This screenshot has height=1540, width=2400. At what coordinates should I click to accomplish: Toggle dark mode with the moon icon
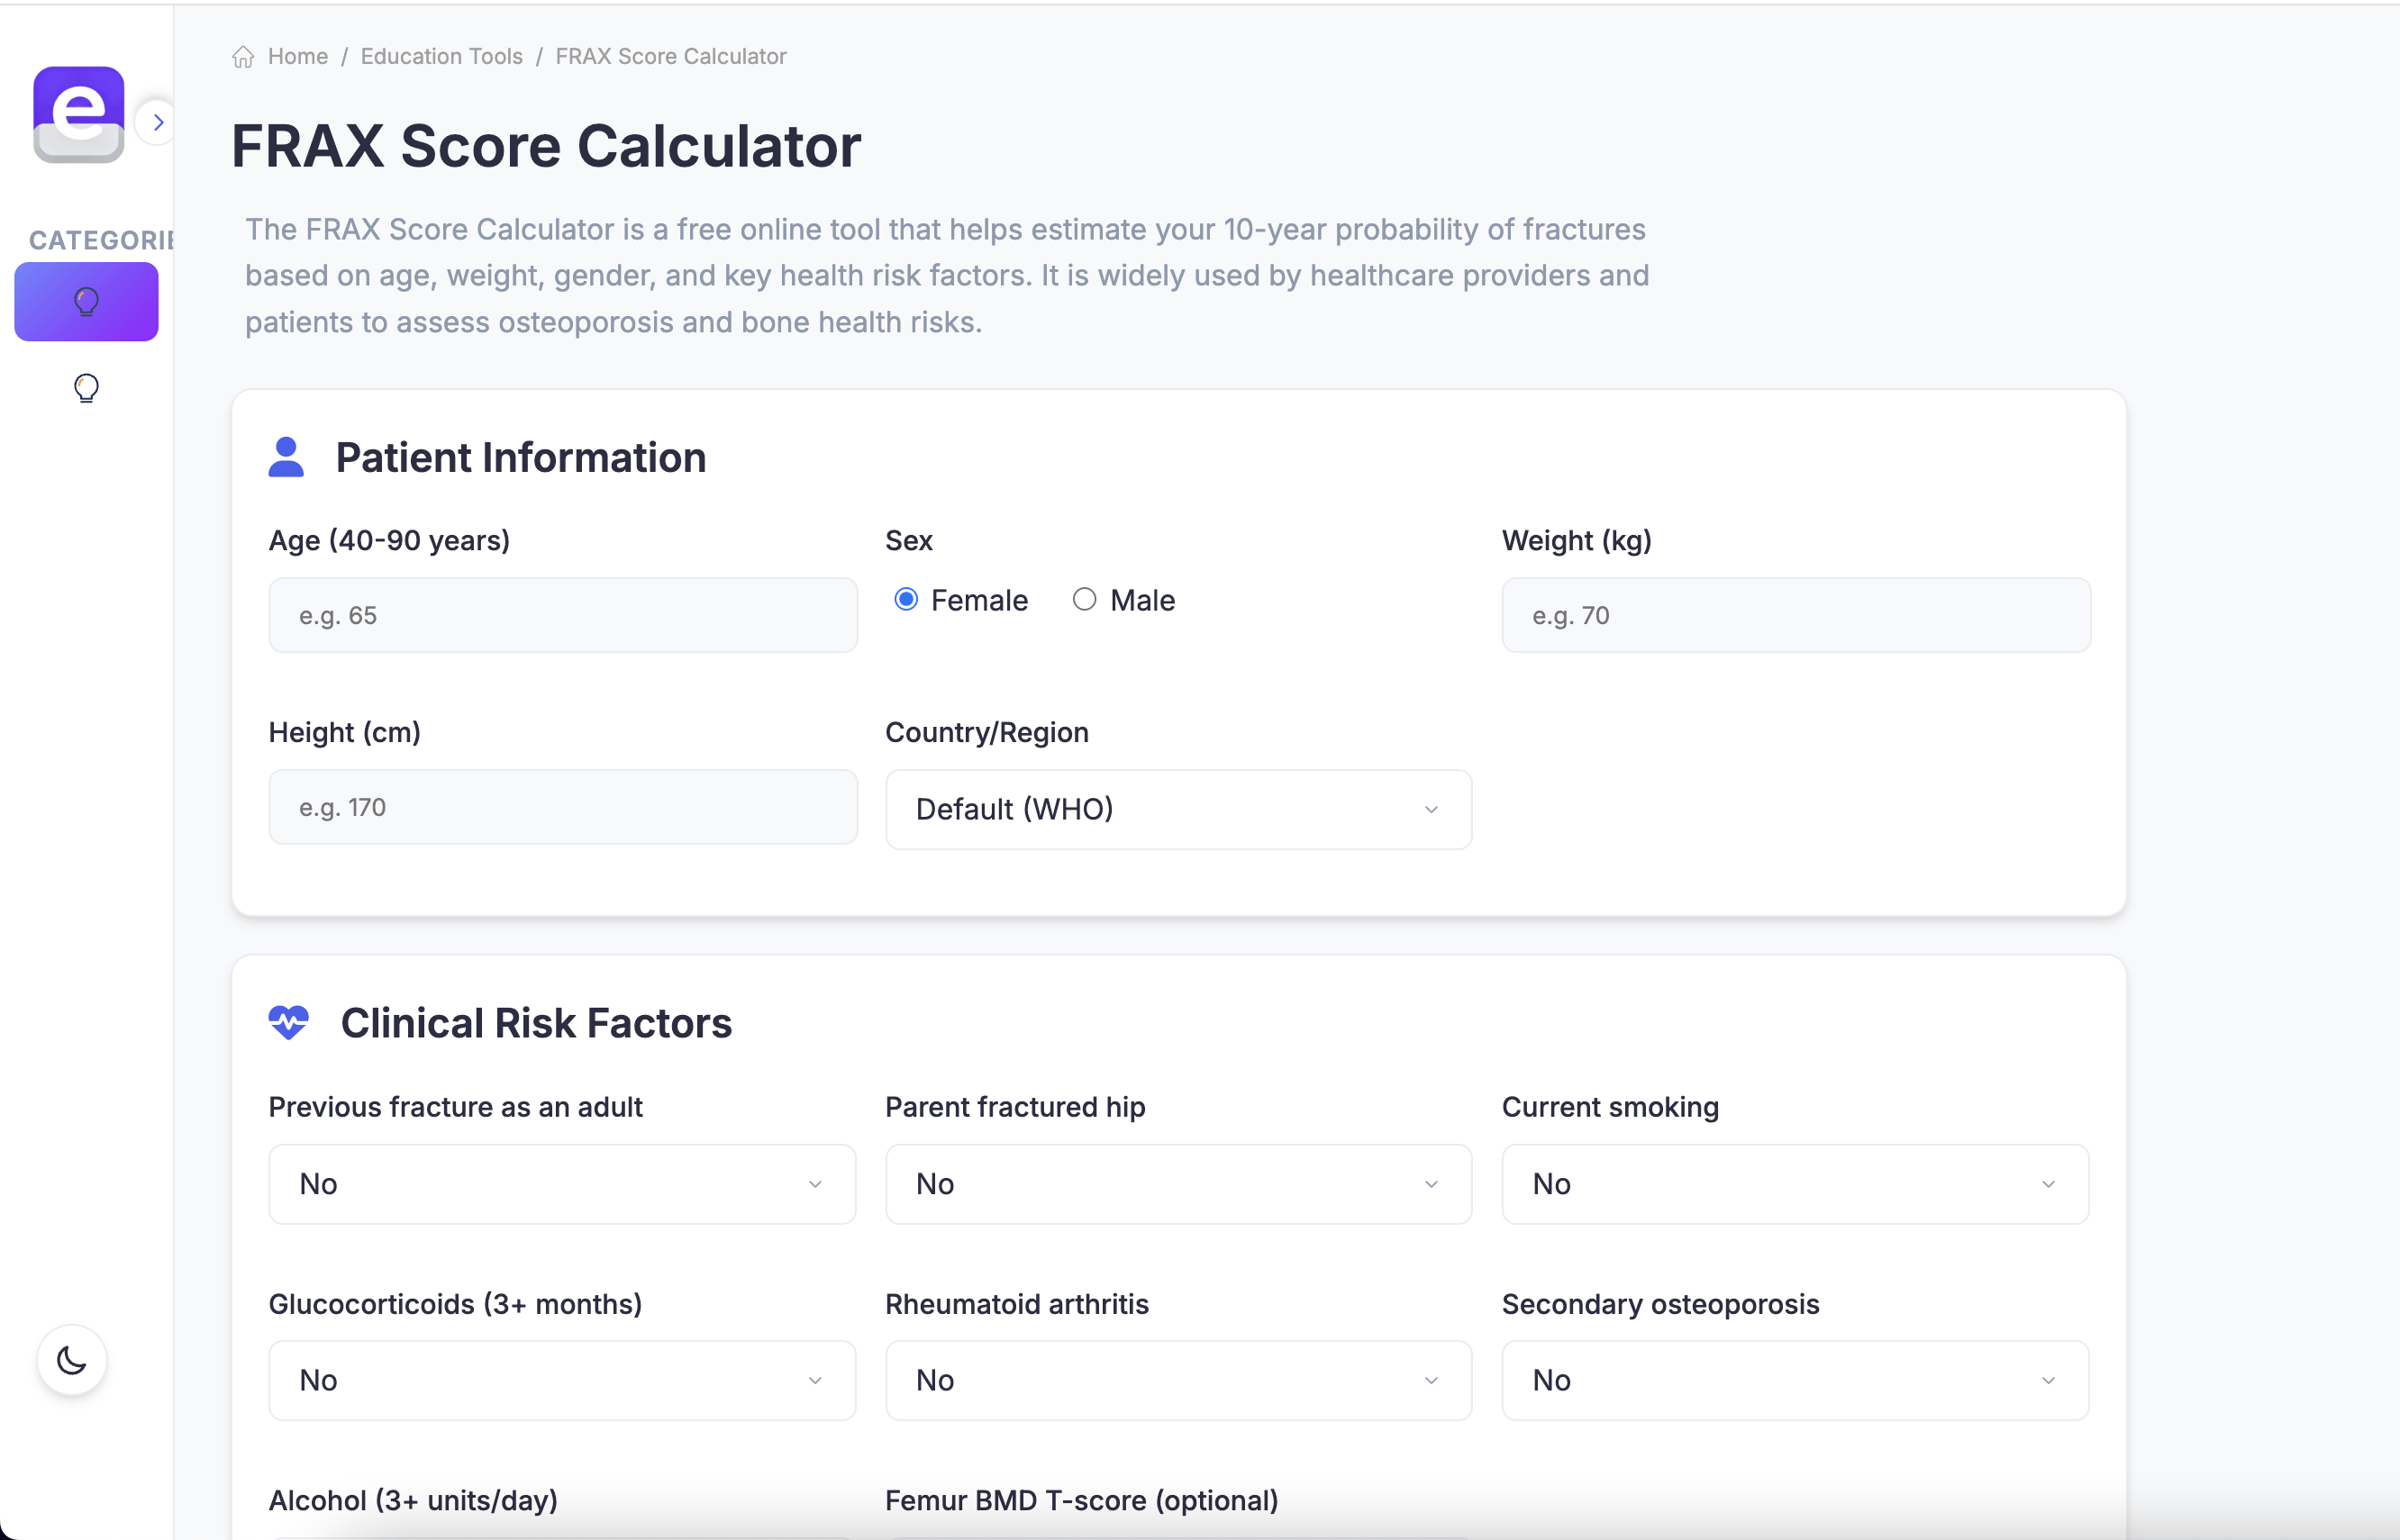[x=71, y=1360]
